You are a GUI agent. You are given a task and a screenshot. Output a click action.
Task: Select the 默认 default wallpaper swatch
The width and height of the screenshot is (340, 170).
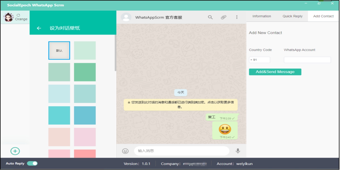click(59, 51)
